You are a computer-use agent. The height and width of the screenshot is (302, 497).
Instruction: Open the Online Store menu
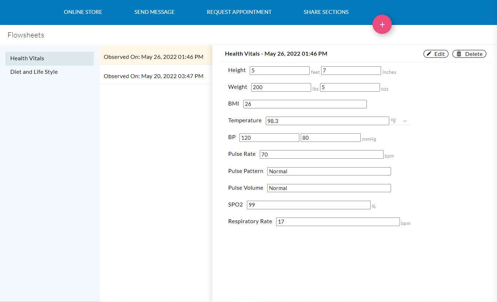pyautogui.click(x=83, y=12)
